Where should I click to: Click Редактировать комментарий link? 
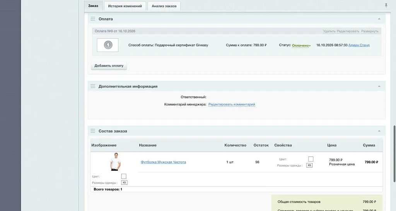click(232, 104)
